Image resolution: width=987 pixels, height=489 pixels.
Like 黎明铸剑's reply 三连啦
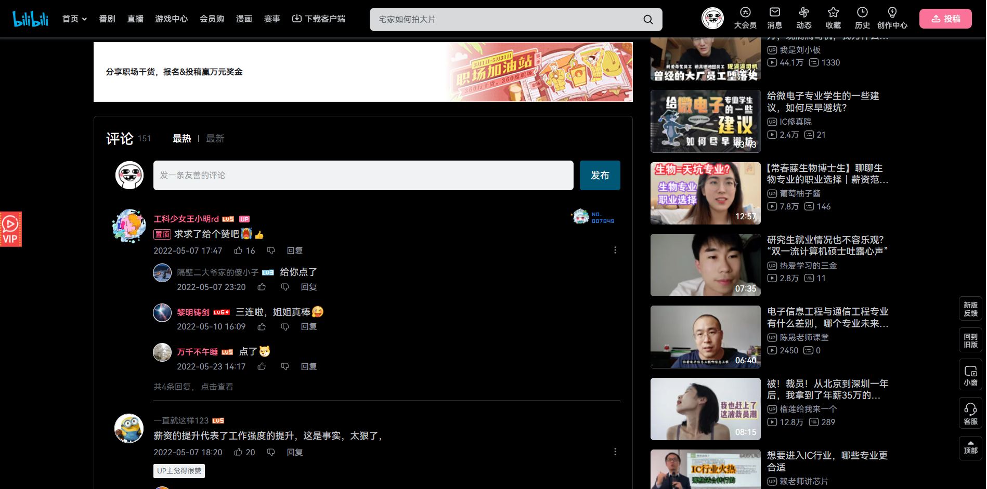(x=262, y=326)
